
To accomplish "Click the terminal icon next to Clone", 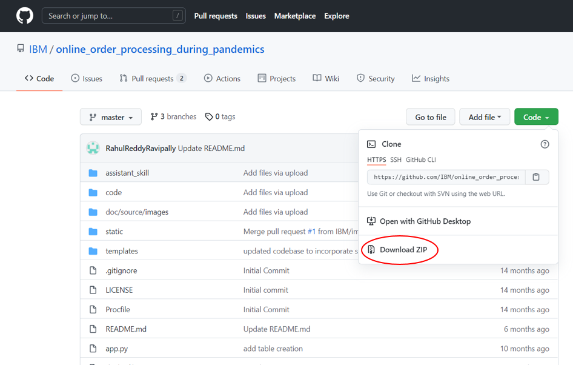I will pos(371,144).
